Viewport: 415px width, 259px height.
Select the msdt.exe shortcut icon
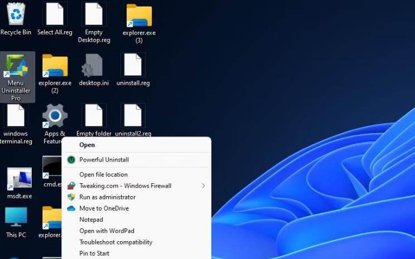(x=19, y=178)
